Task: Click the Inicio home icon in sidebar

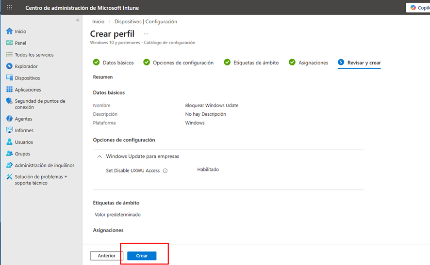Action: 9,31
